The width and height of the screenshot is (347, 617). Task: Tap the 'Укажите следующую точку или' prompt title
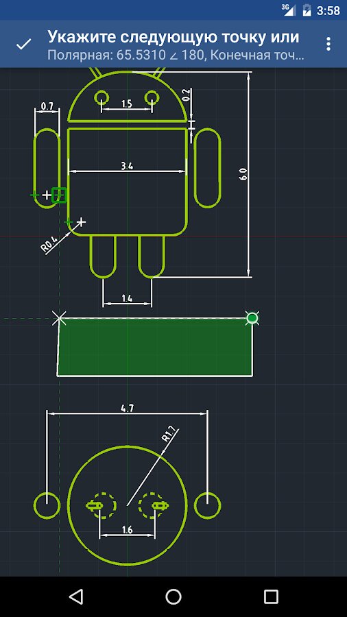(x=173, y=37)
